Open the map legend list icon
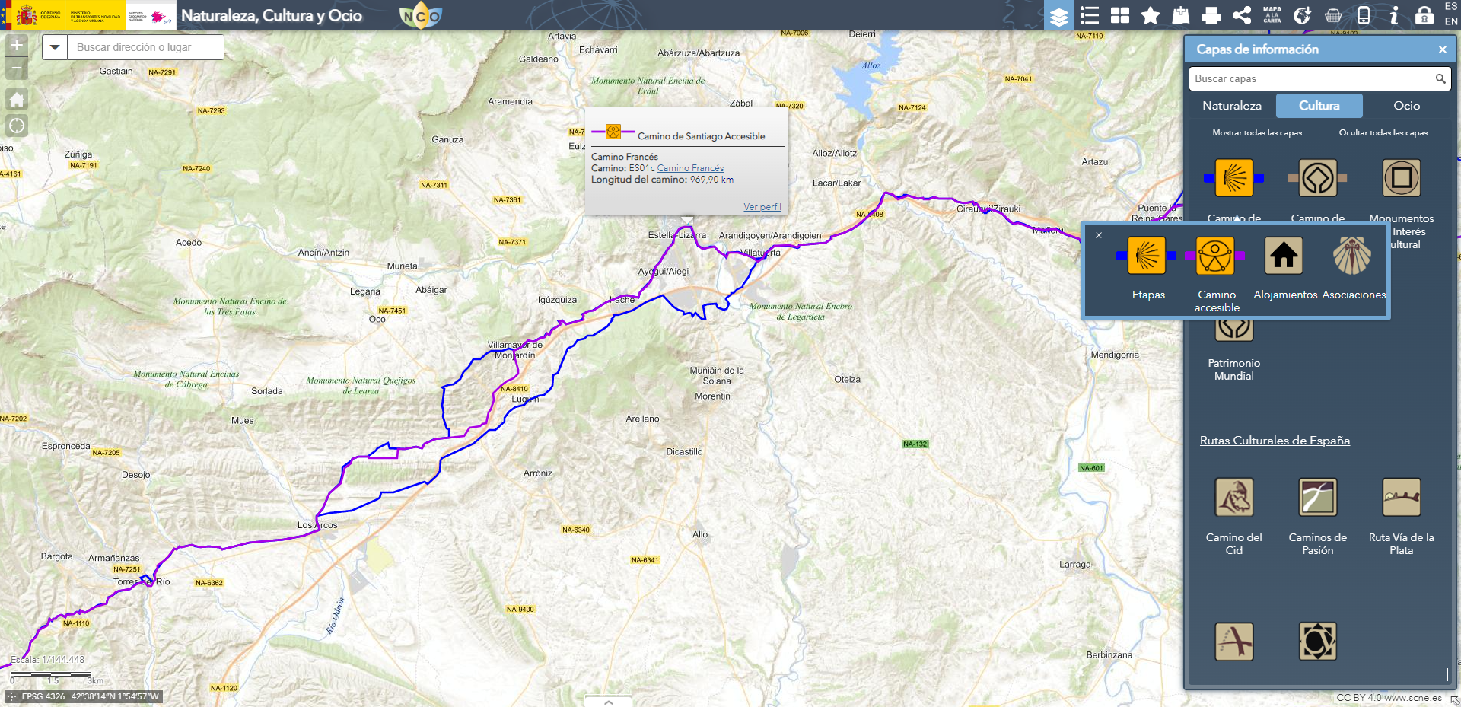This screenshot has height=707, width=1461. (x=1090, y=16)
